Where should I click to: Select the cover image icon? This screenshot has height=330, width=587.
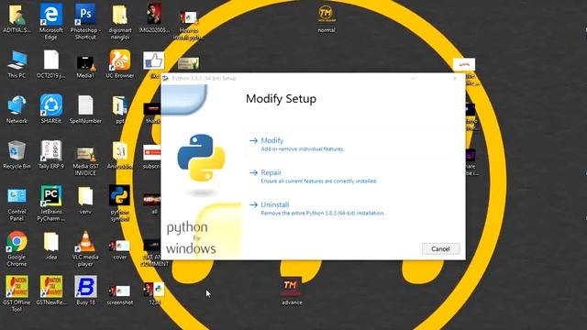tap(120, 249)
